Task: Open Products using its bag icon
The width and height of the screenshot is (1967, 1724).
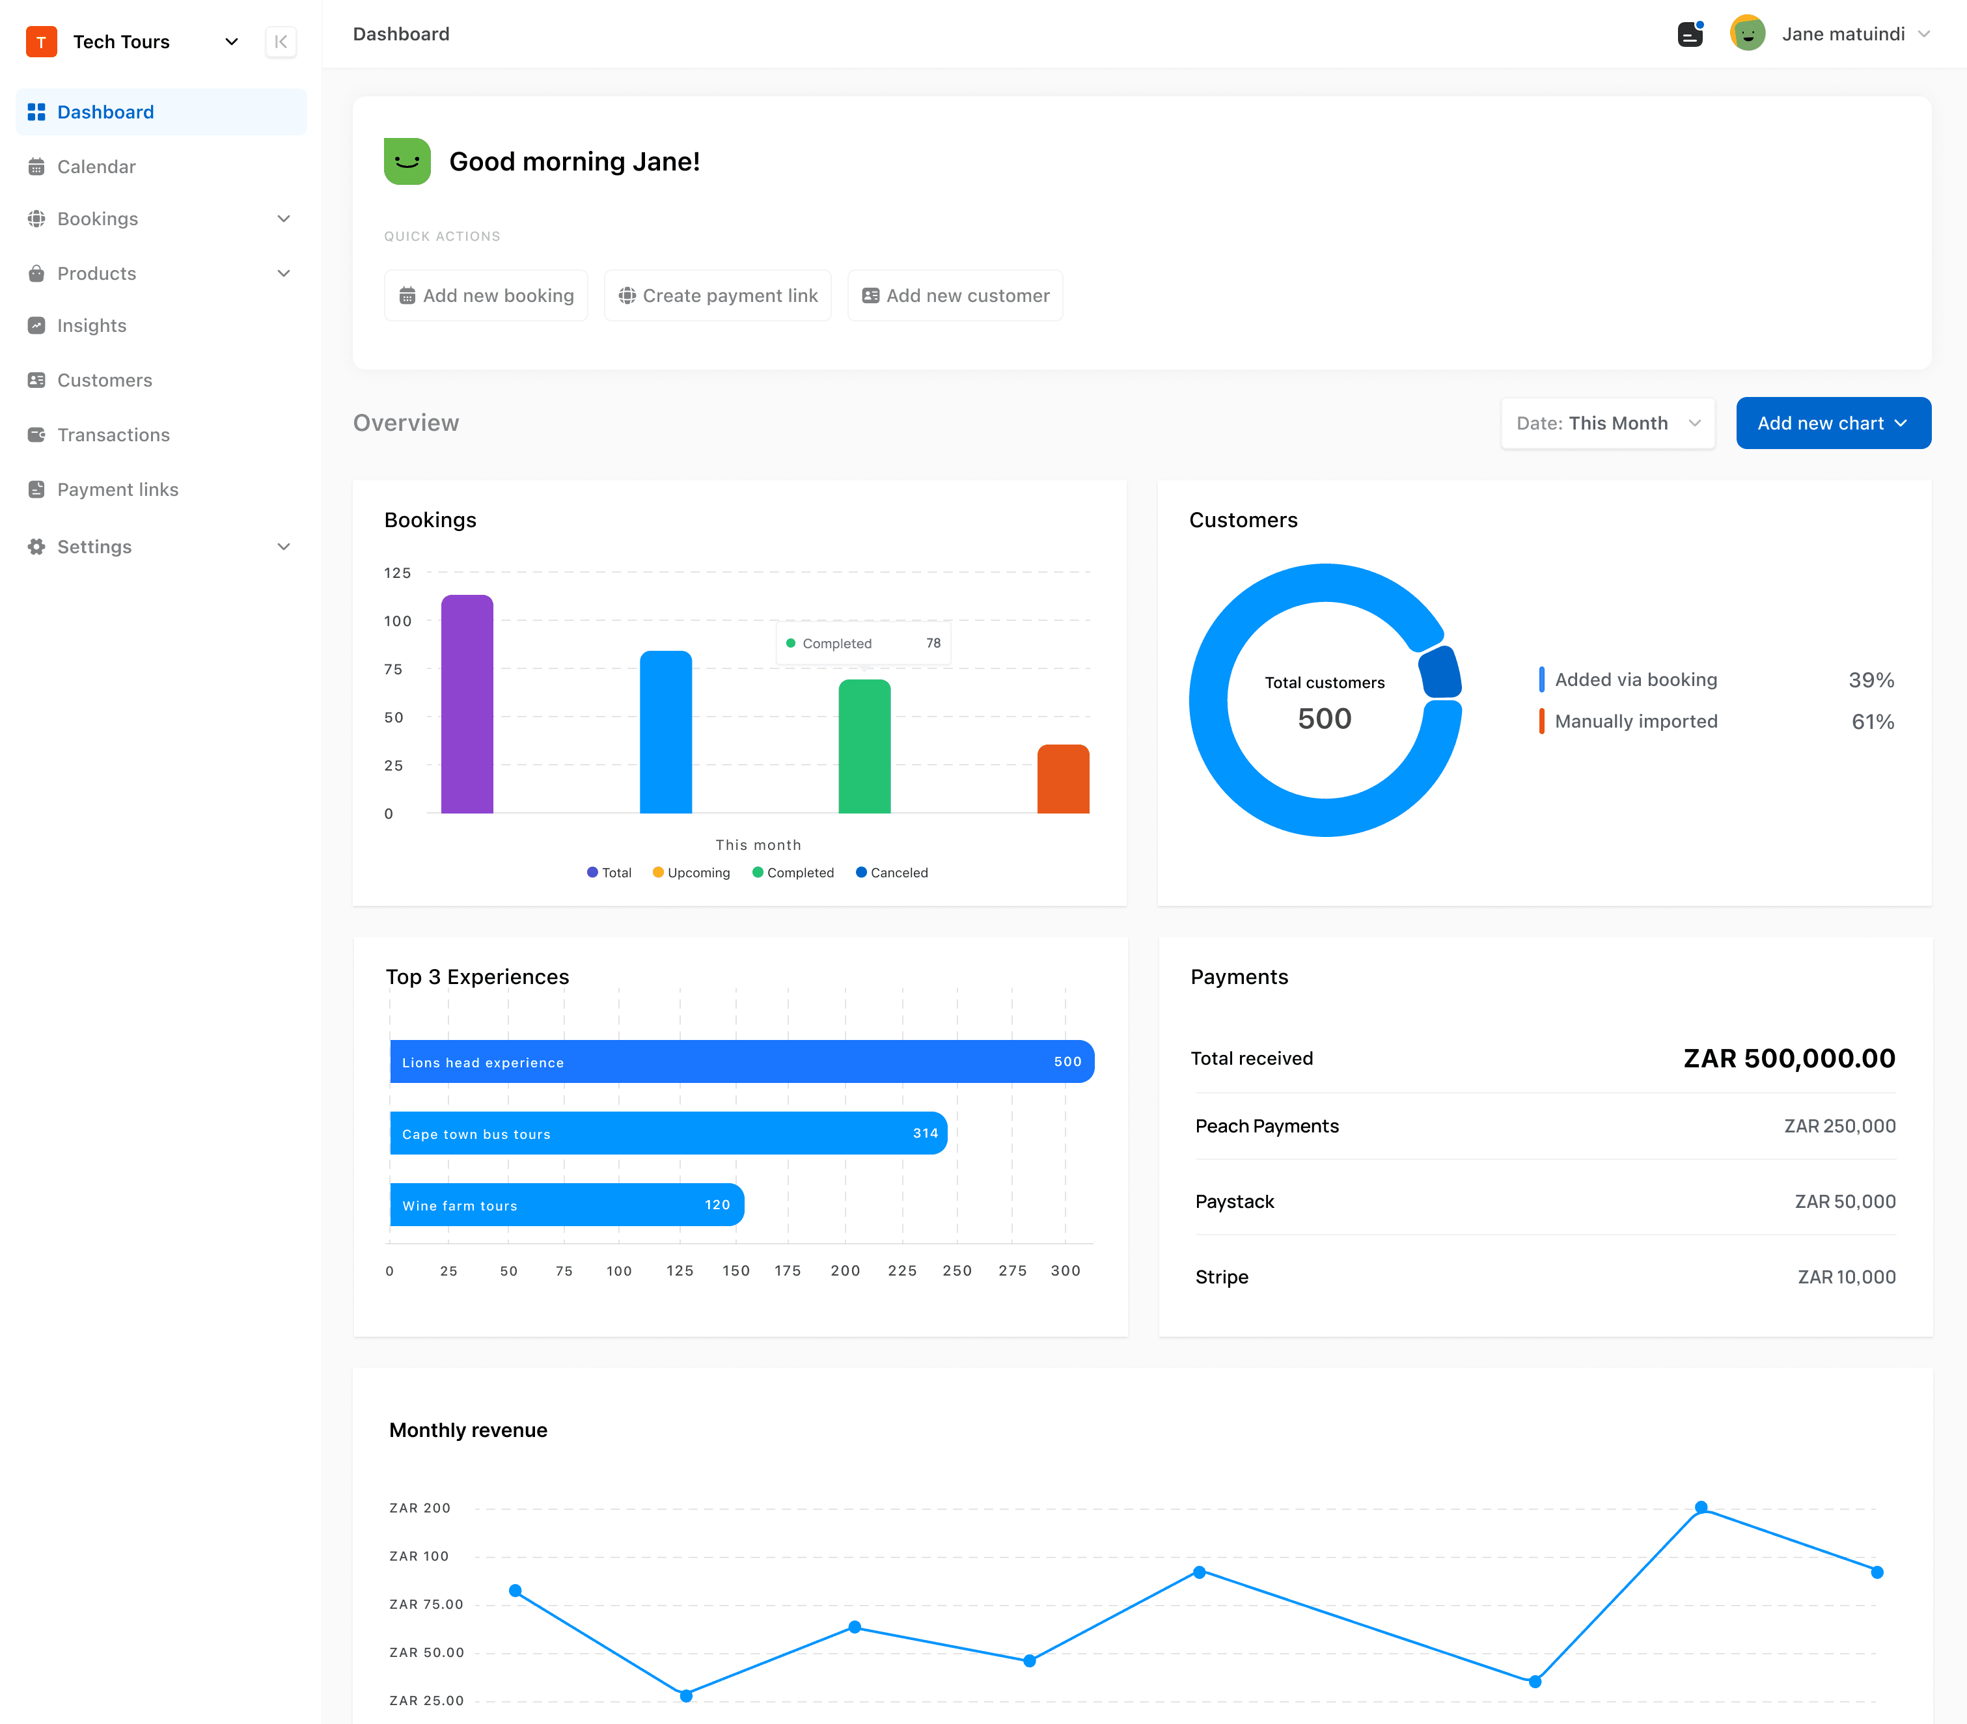Action: [36, 273]
